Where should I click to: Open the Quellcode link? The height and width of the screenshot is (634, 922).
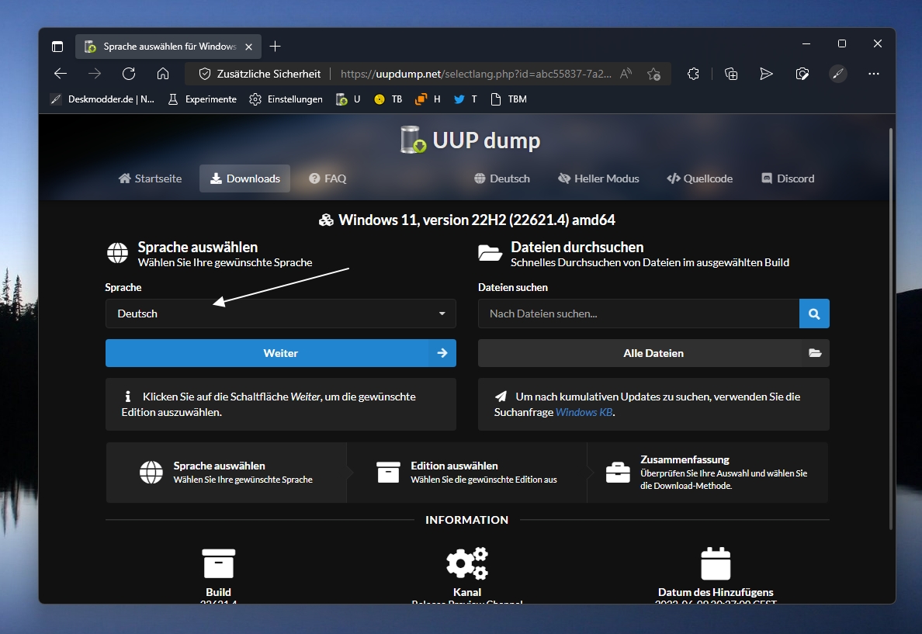[700, 178]
